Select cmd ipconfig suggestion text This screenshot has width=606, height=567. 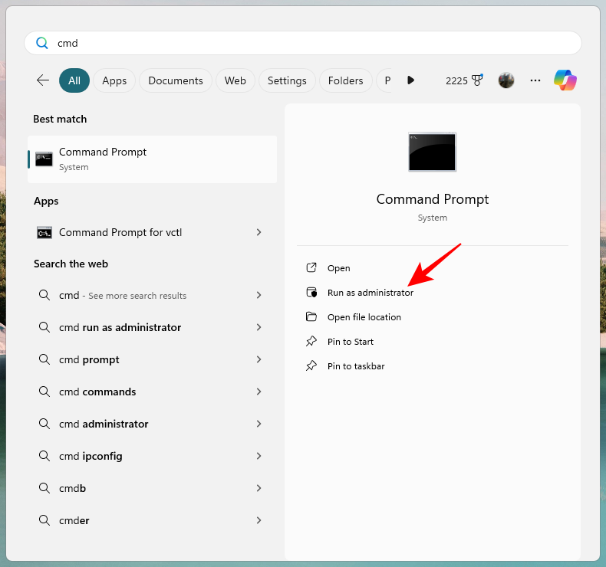[x=91, y=456]
